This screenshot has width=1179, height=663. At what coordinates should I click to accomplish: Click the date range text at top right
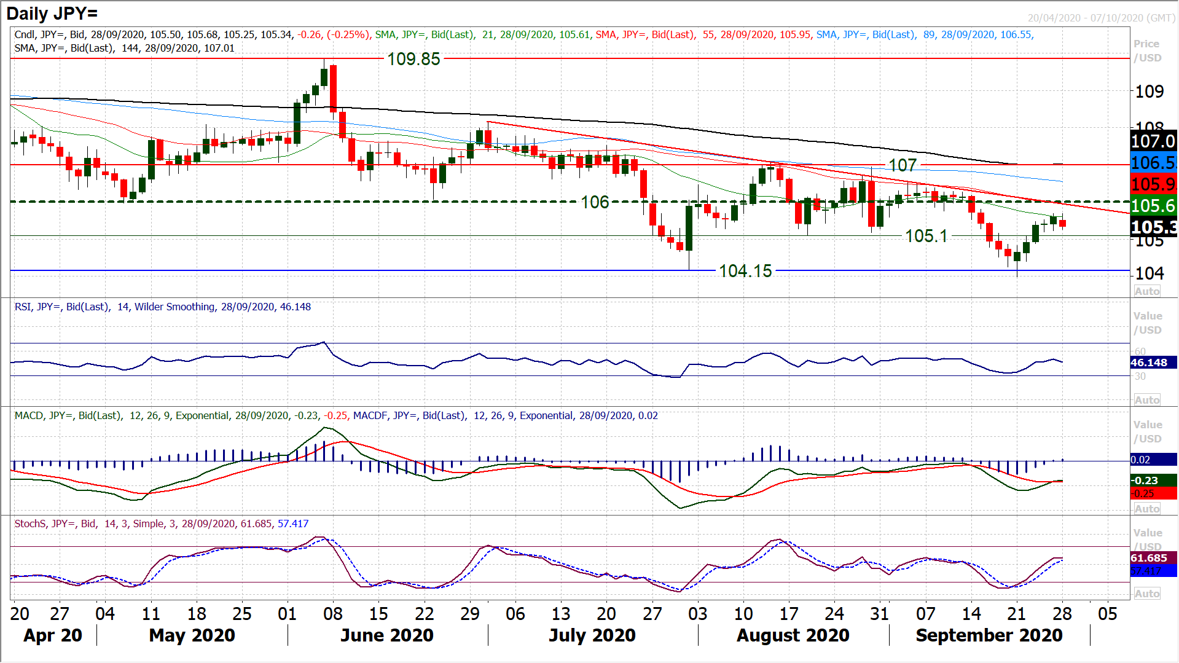click(1101, 18)
